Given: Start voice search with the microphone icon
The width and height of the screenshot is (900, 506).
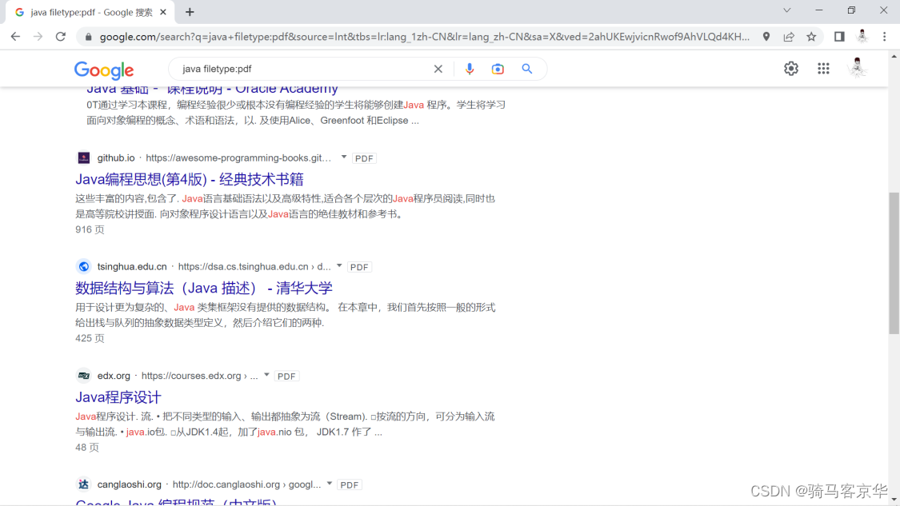Looking at the screenshot, I should pos(470,69).
